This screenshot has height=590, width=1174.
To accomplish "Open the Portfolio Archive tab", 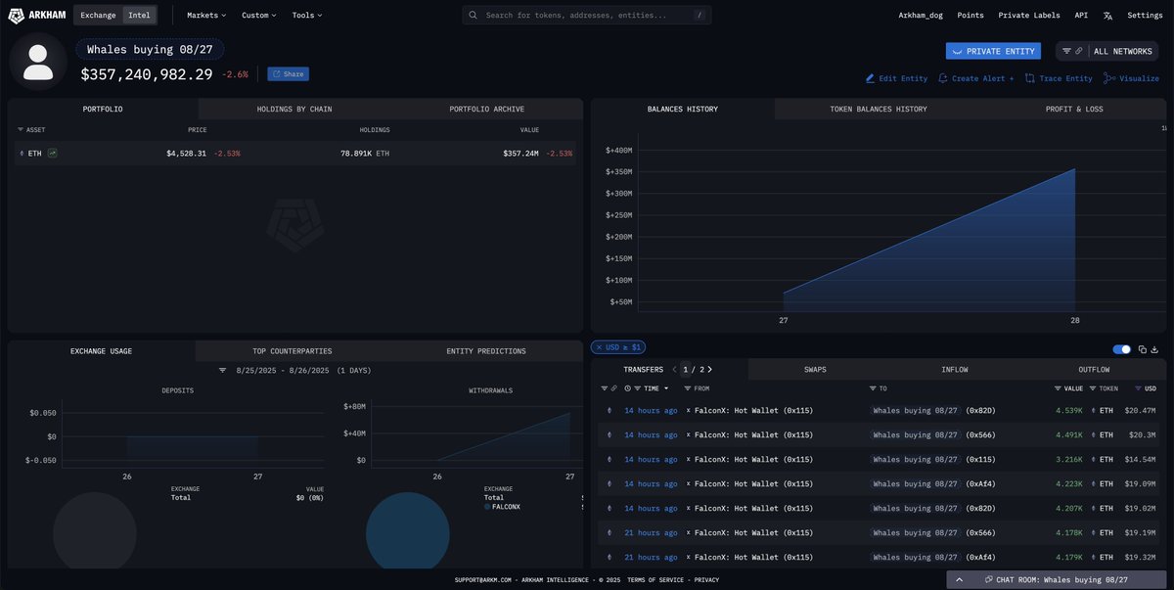I will pos(487,109).
